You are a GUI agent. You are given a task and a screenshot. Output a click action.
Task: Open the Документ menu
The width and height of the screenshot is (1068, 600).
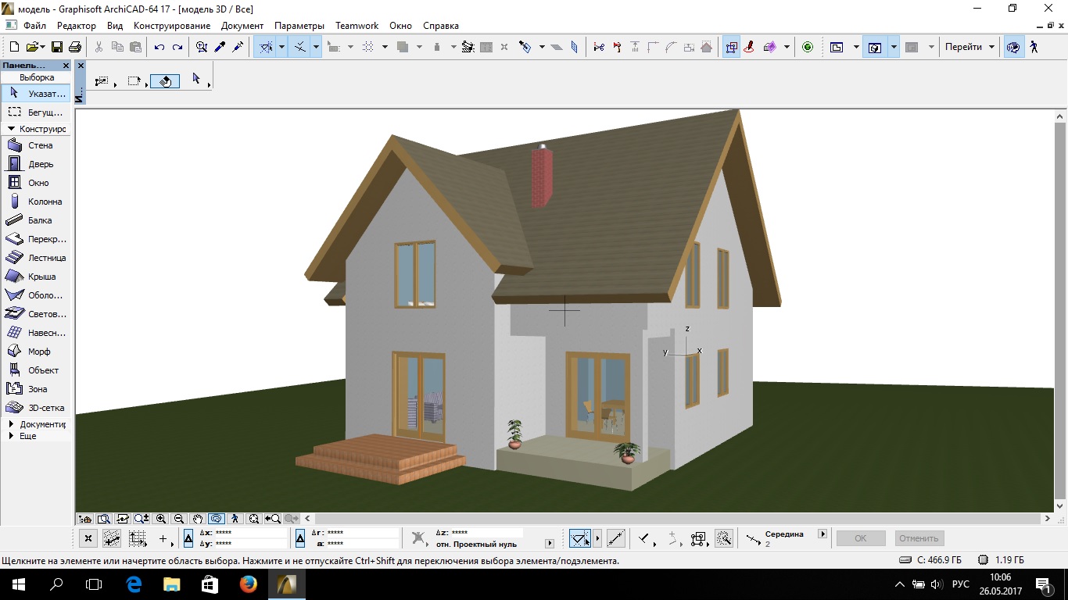coord(242,26)
